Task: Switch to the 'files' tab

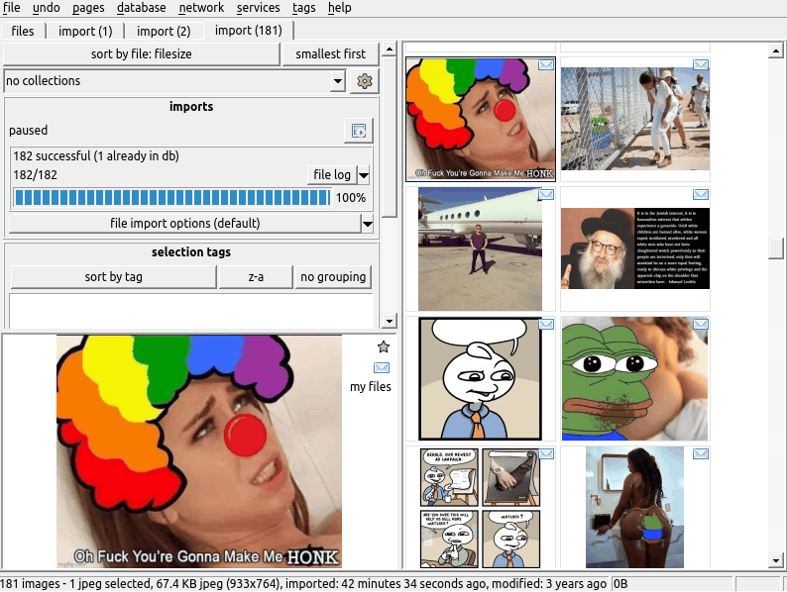Action: (x=23, y=31)
